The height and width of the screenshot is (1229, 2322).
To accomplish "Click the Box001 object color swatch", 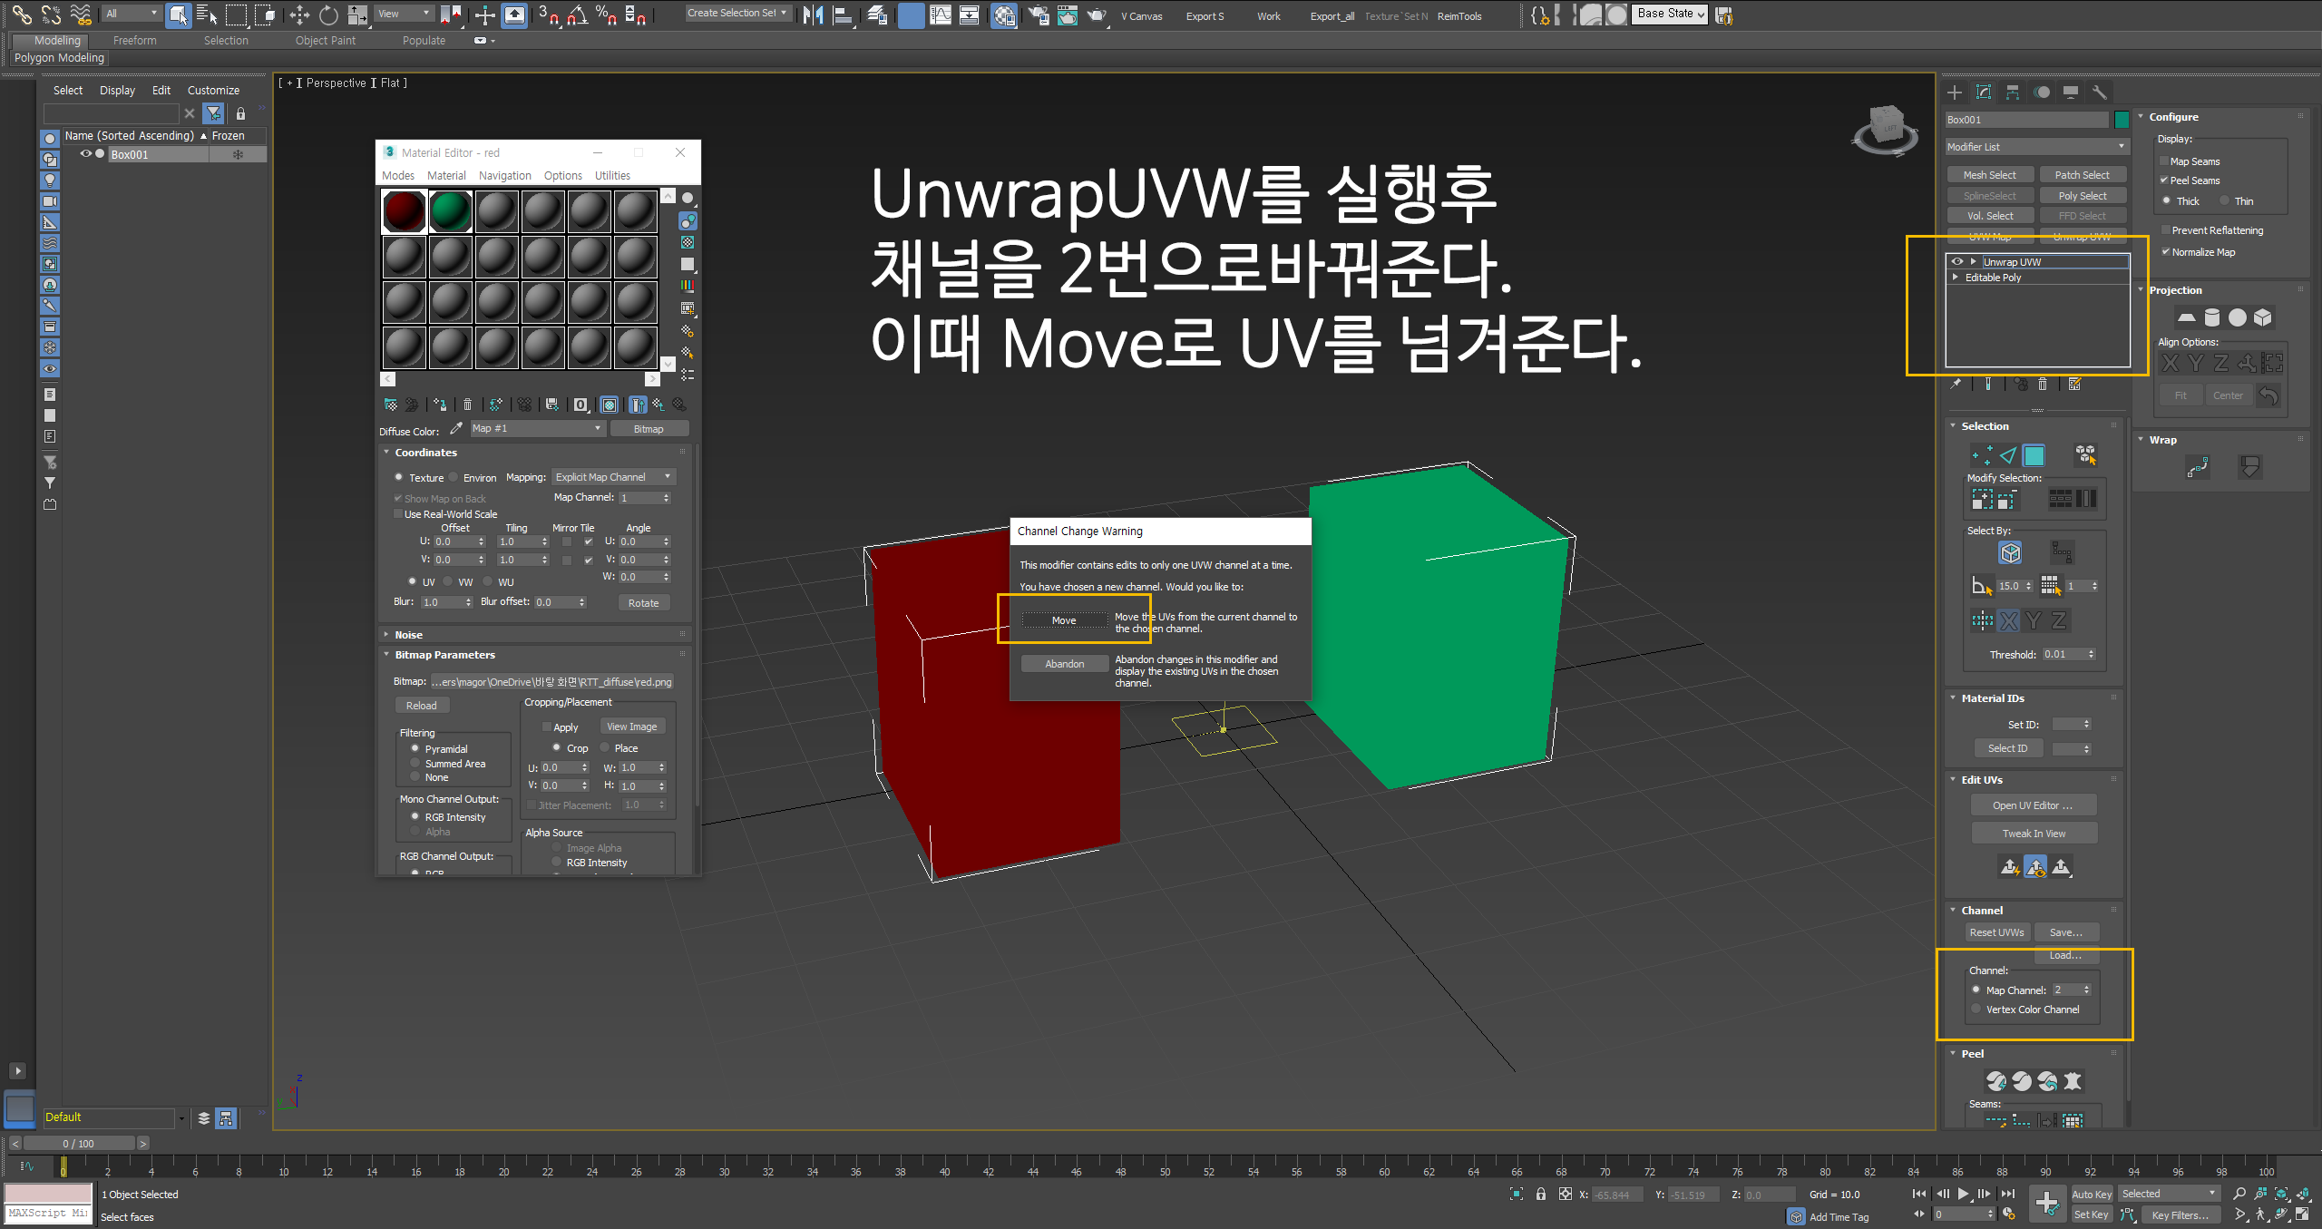I will pyautogui.click(x=2122, y=120).
